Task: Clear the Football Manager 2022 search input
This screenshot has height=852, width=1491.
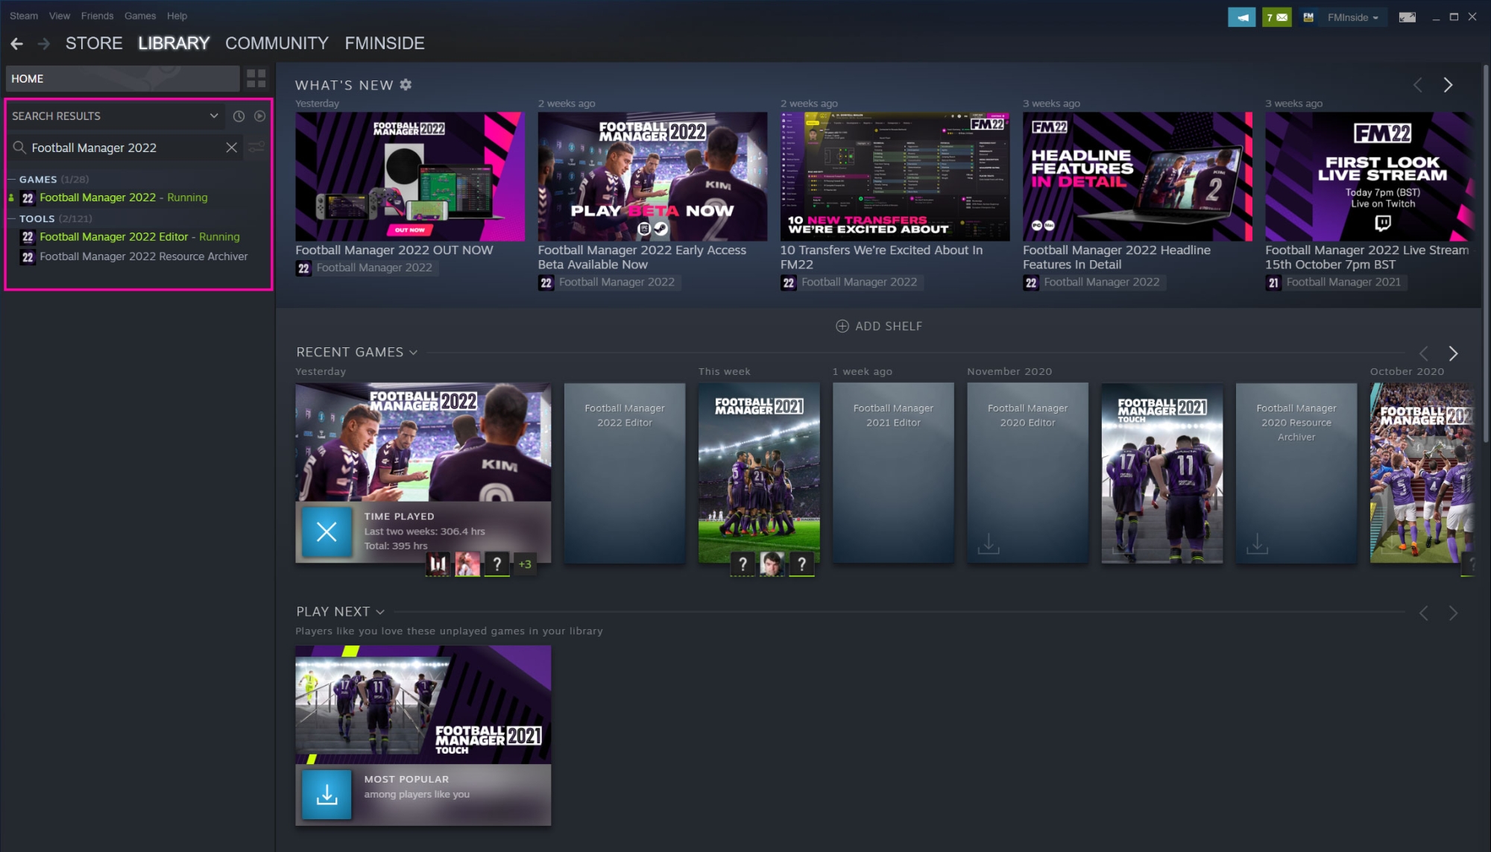Action: click(230, 148)
